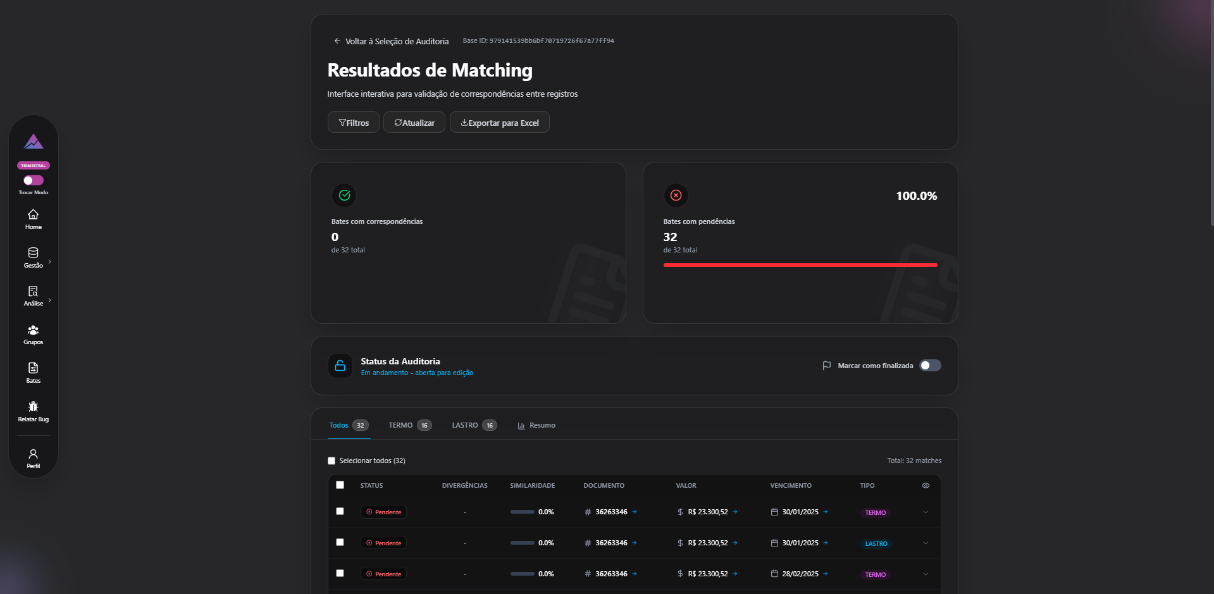
Task: Click similarity bar in the LASTRO row
Action: (x=523, y=543)
